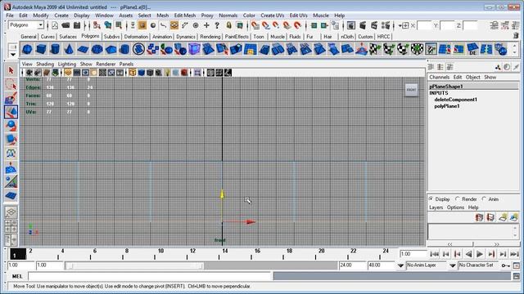524x294 pixels.
Task: Jump to the end of playback range
Action: coord(515,254)
